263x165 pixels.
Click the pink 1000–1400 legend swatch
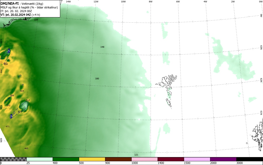[x=145, y=159]
